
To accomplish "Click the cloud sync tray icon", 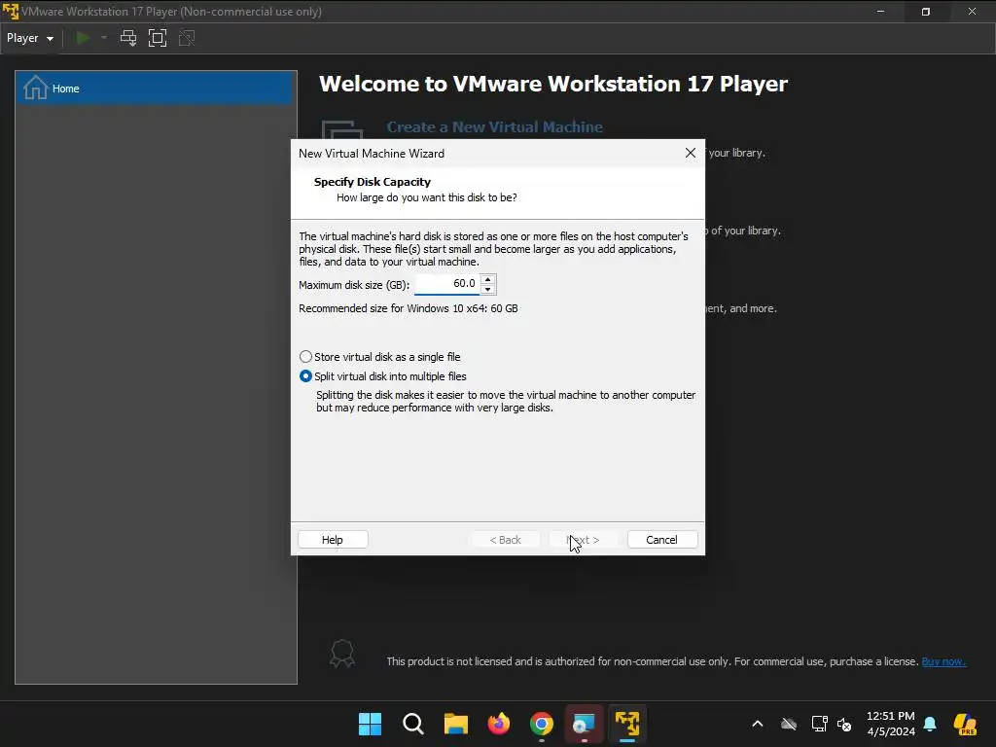I will point(789,724).
